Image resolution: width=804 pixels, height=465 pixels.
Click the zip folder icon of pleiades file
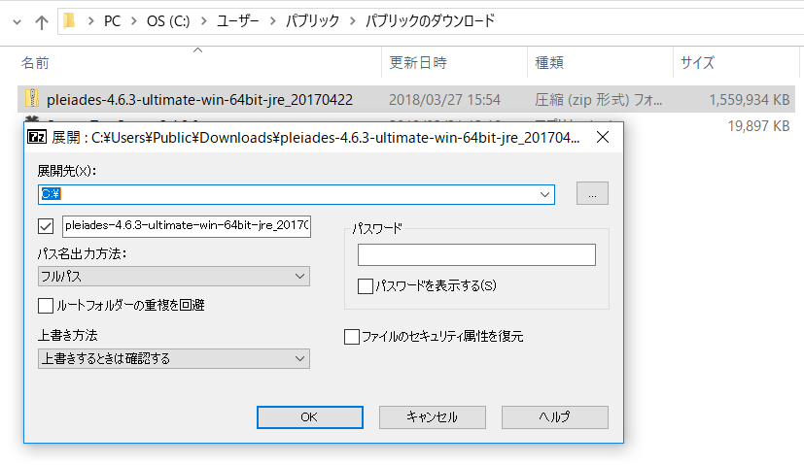click(x=32, y=98)
